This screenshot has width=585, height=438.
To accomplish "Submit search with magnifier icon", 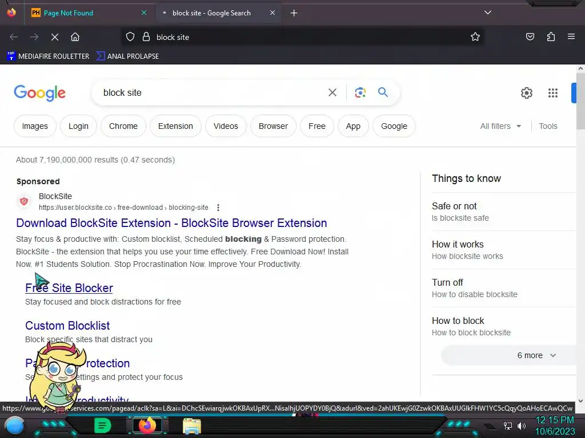I will pos(383,92).
